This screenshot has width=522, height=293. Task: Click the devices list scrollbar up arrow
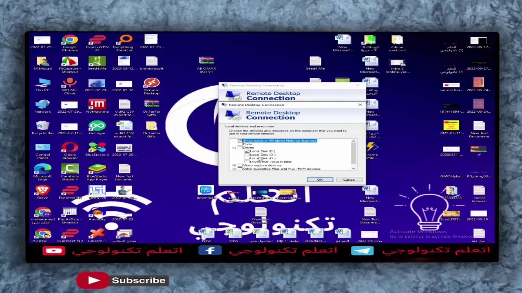pos(354,141)
